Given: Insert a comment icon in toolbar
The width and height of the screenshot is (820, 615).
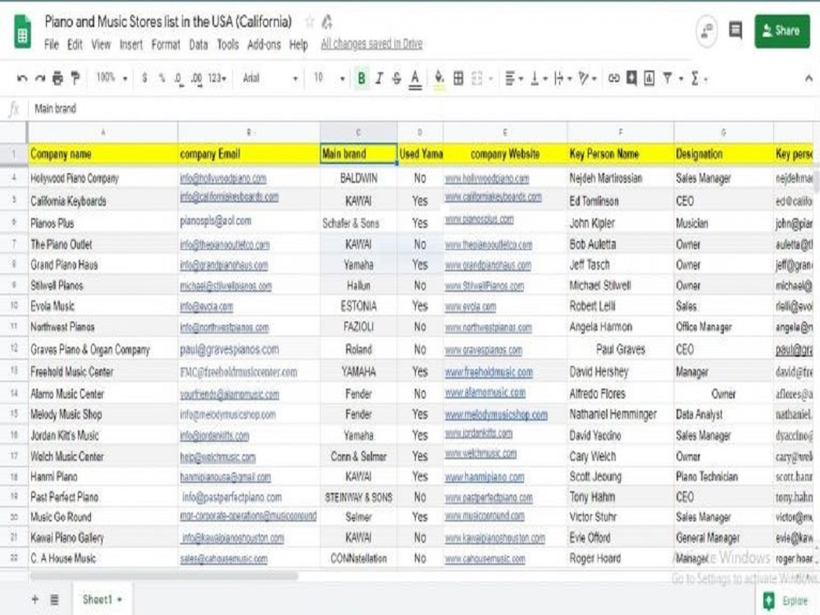Looking at the screenshot, I should click(631, 79).
